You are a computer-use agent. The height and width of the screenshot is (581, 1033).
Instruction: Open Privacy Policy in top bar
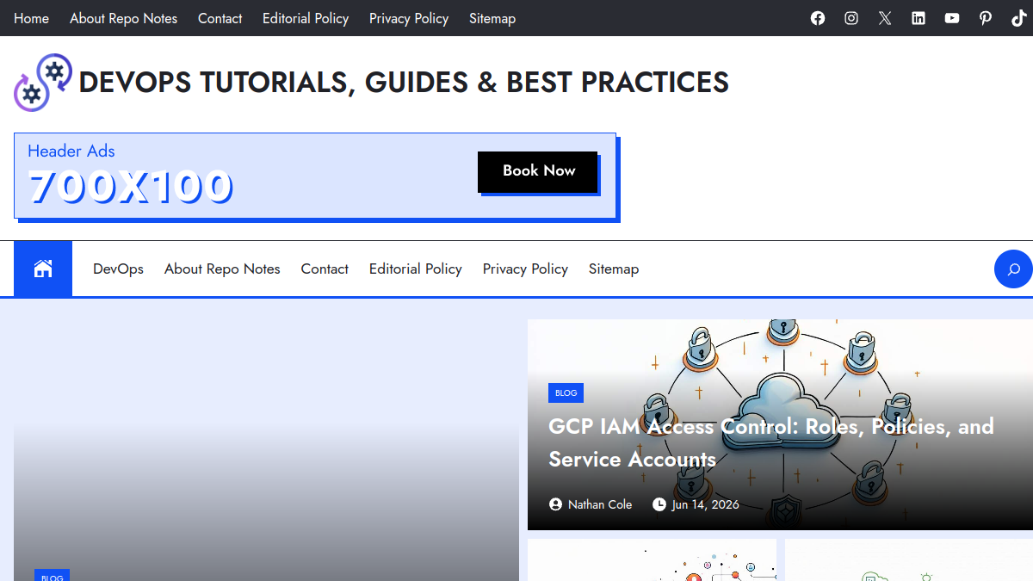point(409,18)
